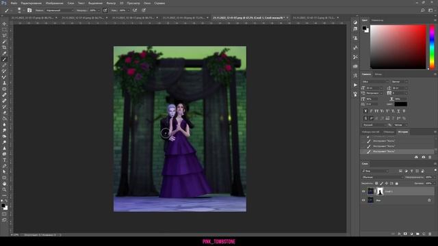The width and height of the screenshot is (438, 246).
Task: Click the foreground color swatch in Color panel
Action: [x=364, y=28]
